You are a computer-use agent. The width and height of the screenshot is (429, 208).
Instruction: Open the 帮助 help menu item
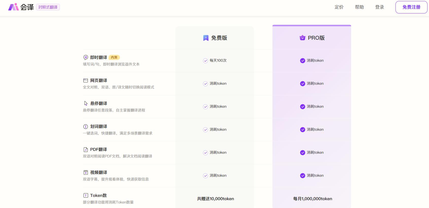point(359,7)
